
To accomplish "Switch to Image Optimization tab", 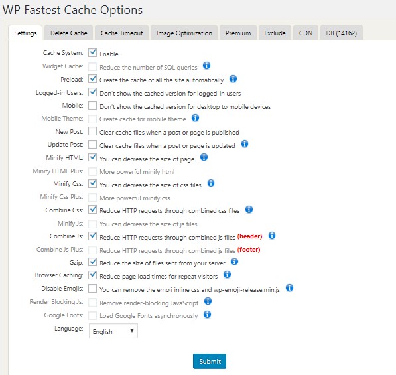I will pos(184,33).
